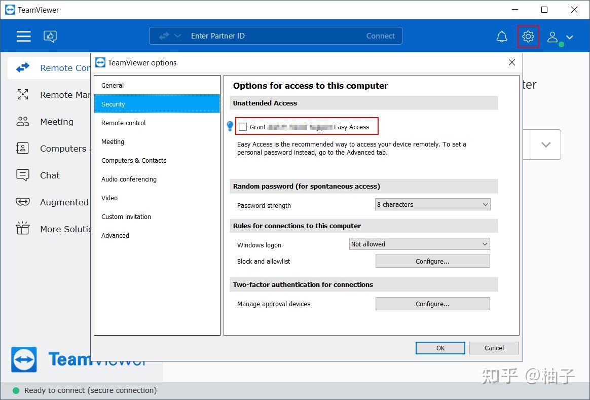The height and width of the screenshot is (400, 590).
Task: Open the notifications bell
Action: (x=502, y=37)
